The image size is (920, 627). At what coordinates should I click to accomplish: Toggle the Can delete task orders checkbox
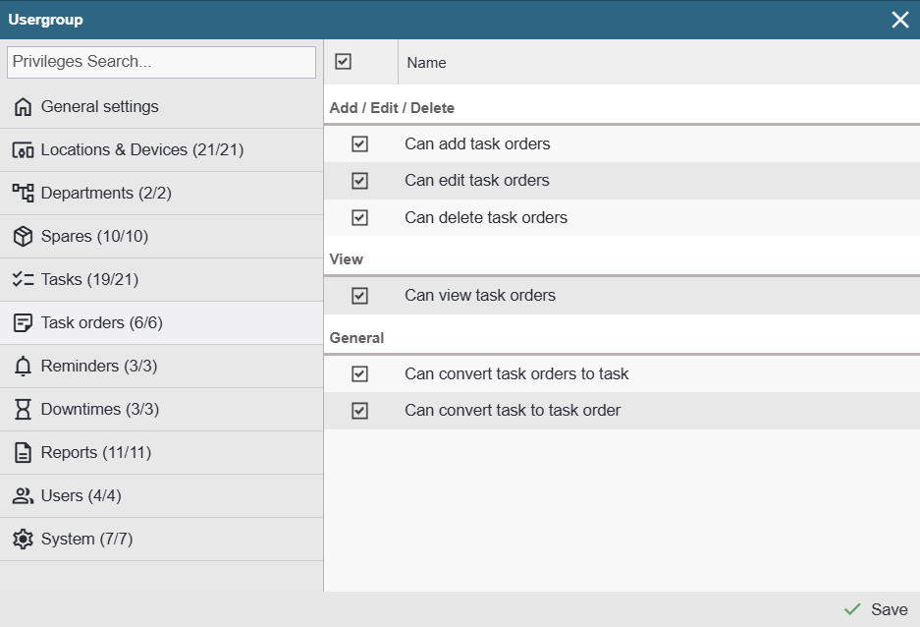coord(359,218)
